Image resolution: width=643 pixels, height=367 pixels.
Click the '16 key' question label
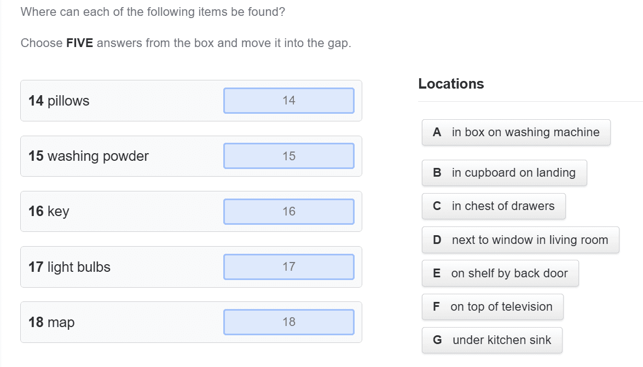tap(49, 212)
